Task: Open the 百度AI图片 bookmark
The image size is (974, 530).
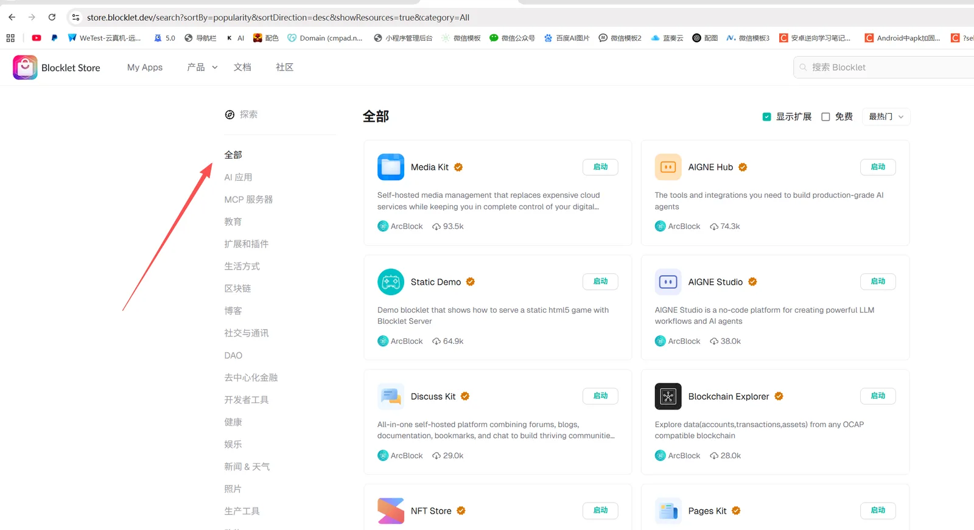Action: coord(567,38)
